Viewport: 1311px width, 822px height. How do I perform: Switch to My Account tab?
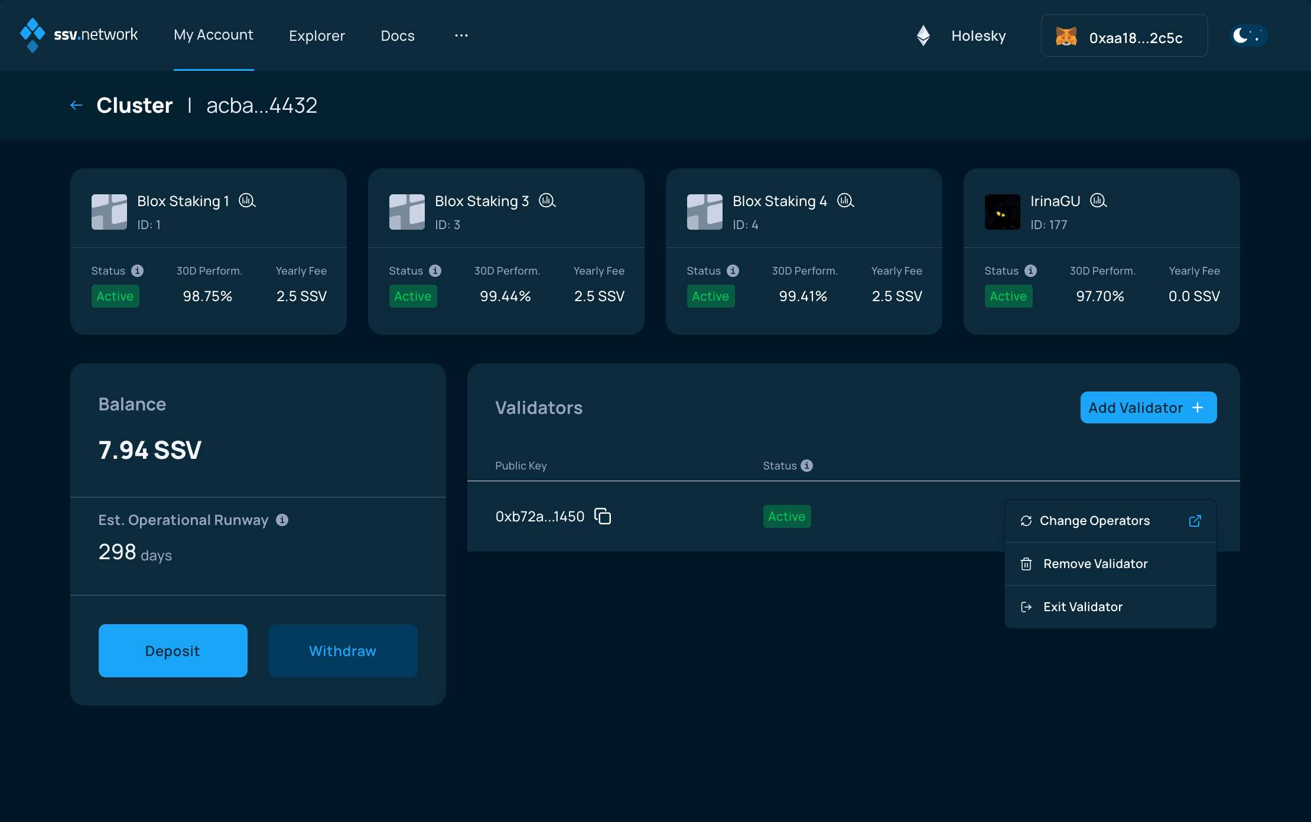click(213, 35)
